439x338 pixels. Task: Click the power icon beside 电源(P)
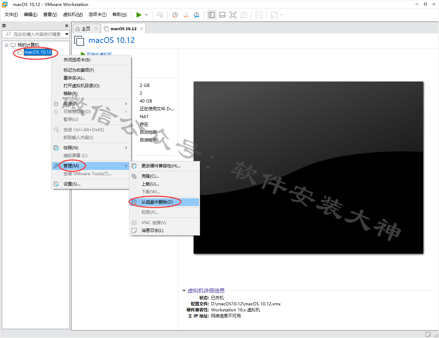coord(56,104)
